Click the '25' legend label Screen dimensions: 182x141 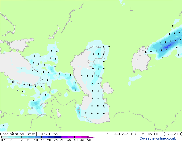tap(56, 140)
